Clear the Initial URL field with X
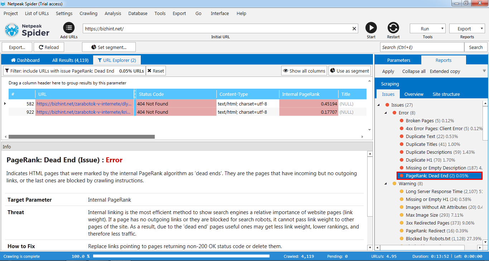This screenshot has width=489, height=261. pos(354,29)
